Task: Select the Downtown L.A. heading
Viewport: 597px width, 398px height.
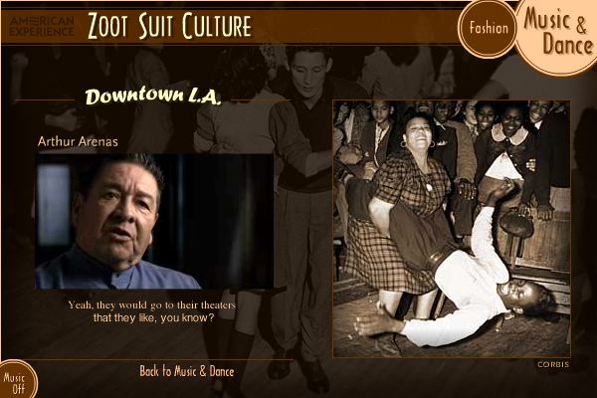Action: tap(153, 97)
